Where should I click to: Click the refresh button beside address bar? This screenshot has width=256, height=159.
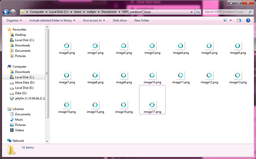tap(198, 12)
